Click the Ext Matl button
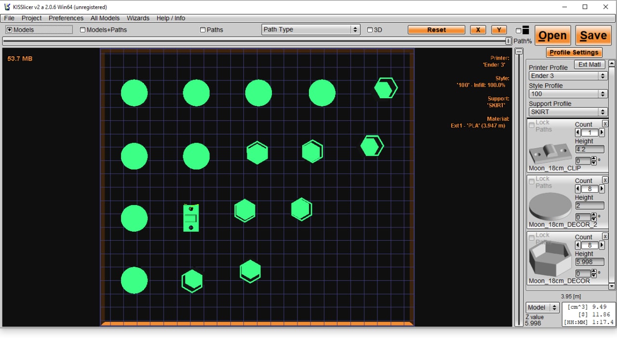 click(590, 65)
